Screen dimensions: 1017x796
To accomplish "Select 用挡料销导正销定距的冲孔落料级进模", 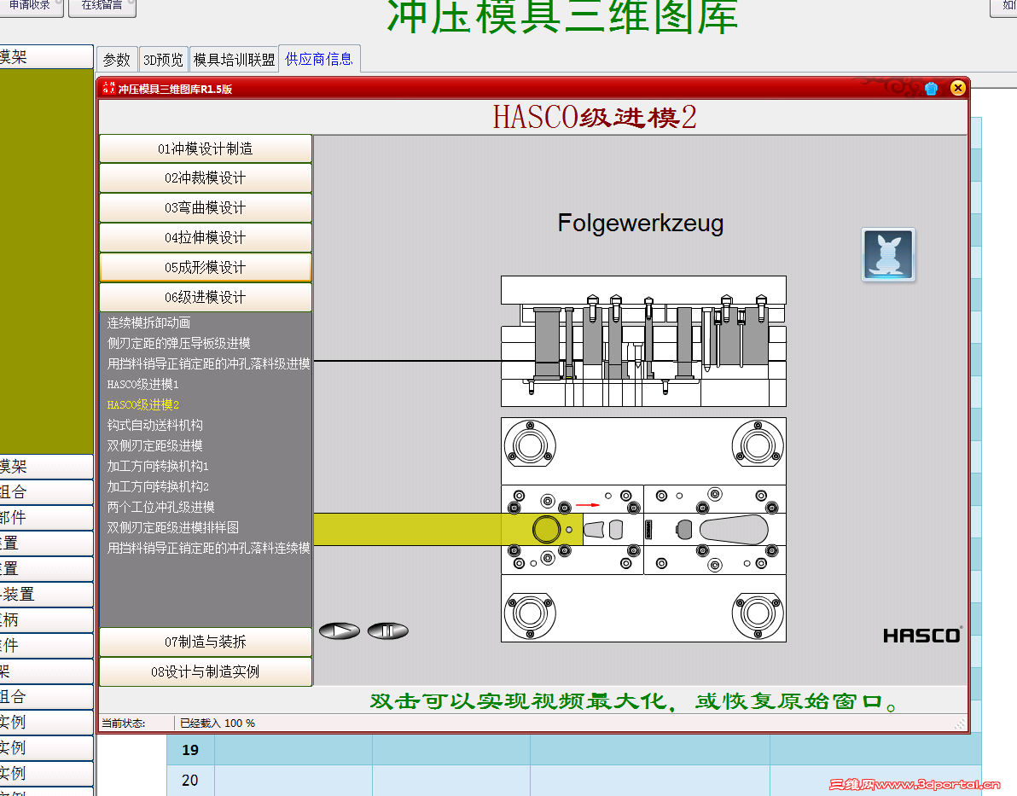I will tap(208, 363).
